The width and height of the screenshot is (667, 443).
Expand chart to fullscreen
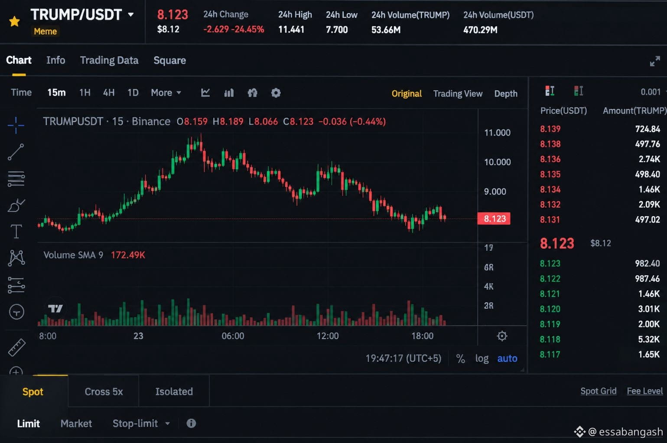tap(655, 62)
